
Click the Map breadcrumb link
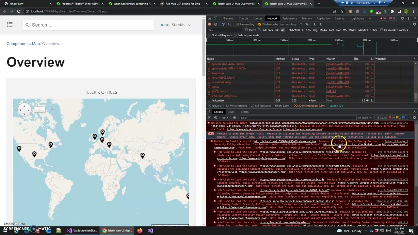click(x=36, y=44)
